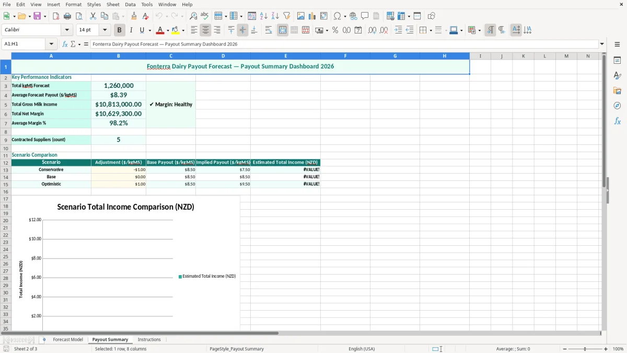Click the yellow Background Color swatch
The image size is (627, 353).
tap(176, 30)
